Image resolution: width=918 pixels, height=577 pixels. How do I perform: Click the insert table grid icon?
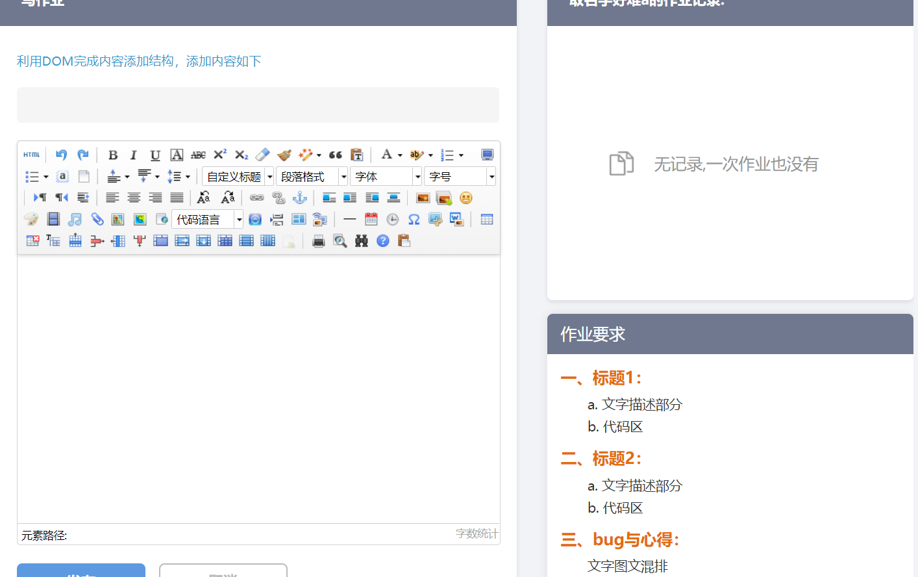pos(487,219)
